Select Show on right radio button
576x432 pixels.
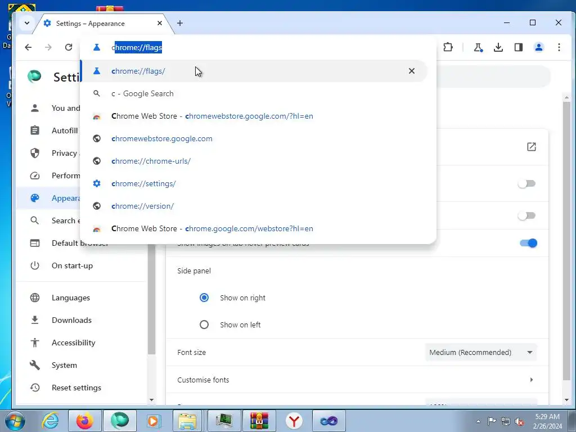(204, 298)
